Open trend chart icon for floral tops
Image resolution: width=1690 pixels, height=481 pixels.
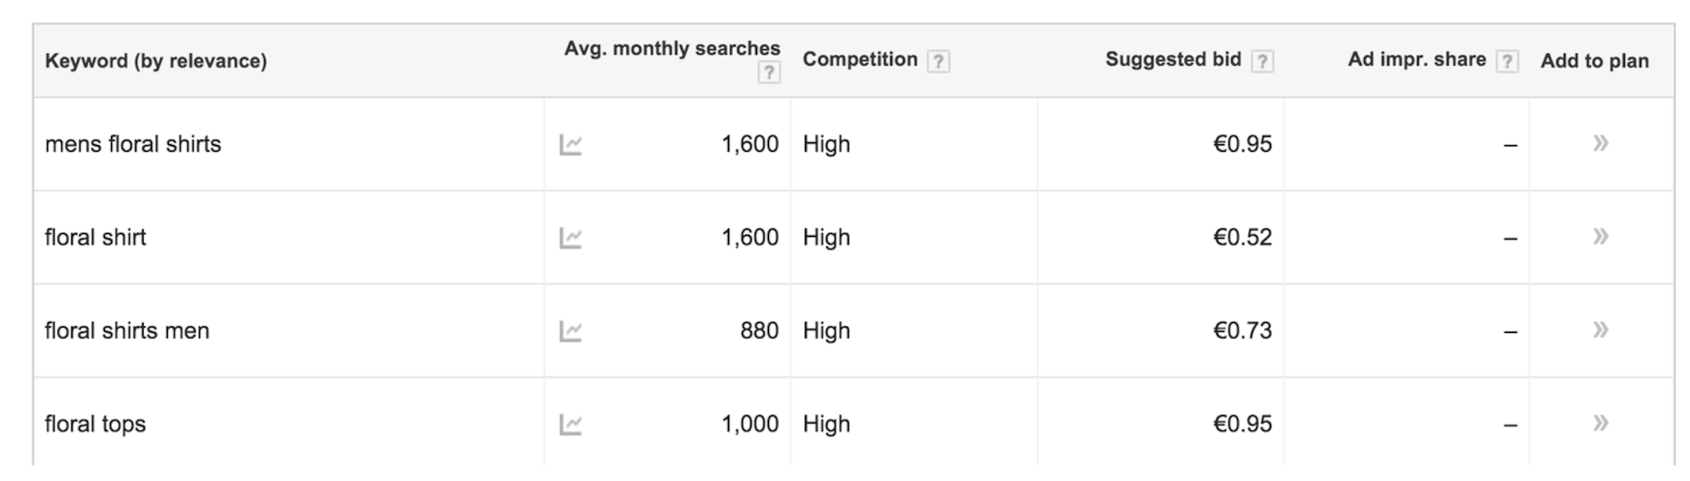[571, 425]
